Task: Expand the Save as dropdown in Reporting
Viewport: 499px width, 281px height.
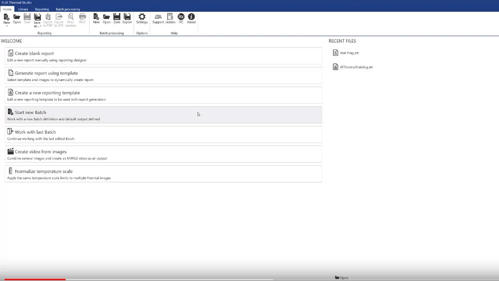Action: [x=37, y=26]
